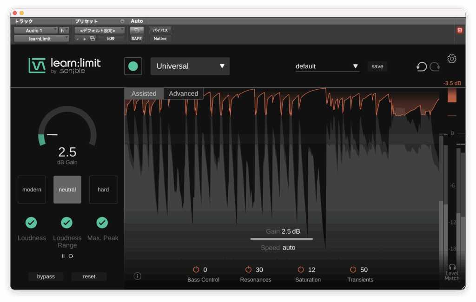Toggle the SAFE automation button

pyautogui.click(x=137, y=39)
